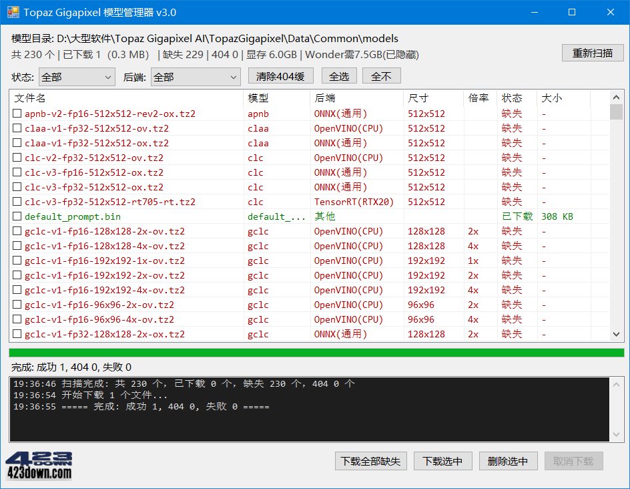The height and width of the screenshot is (489, 630).
Task: Click the 重新扫描 button
Action: [x=593, y=53]
